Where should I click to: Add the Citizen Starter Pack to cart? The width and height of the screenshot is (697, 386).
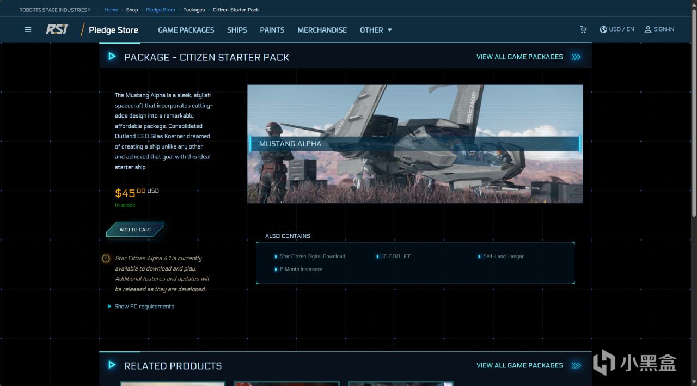coord(136,230)
